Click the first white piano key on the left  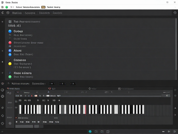tap(20, 109)
